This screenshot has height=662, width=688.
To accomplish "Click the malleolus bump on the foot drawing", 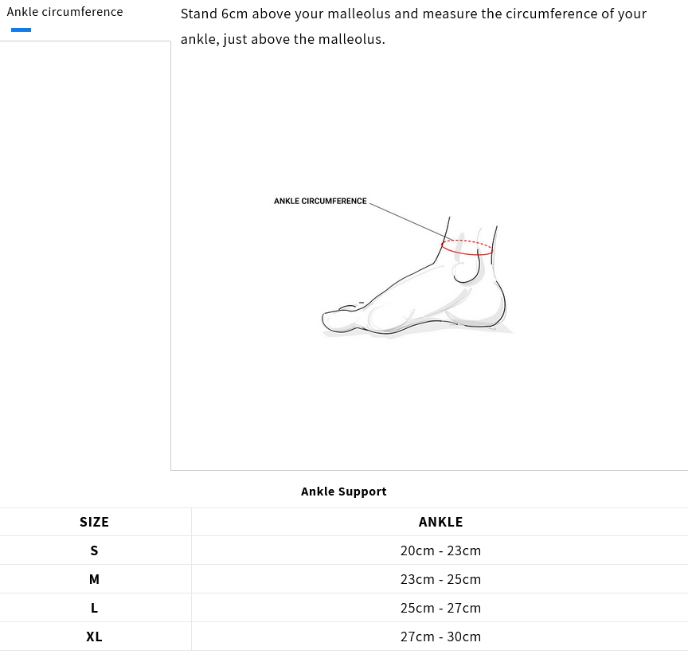I will click(x=464, y=271).
